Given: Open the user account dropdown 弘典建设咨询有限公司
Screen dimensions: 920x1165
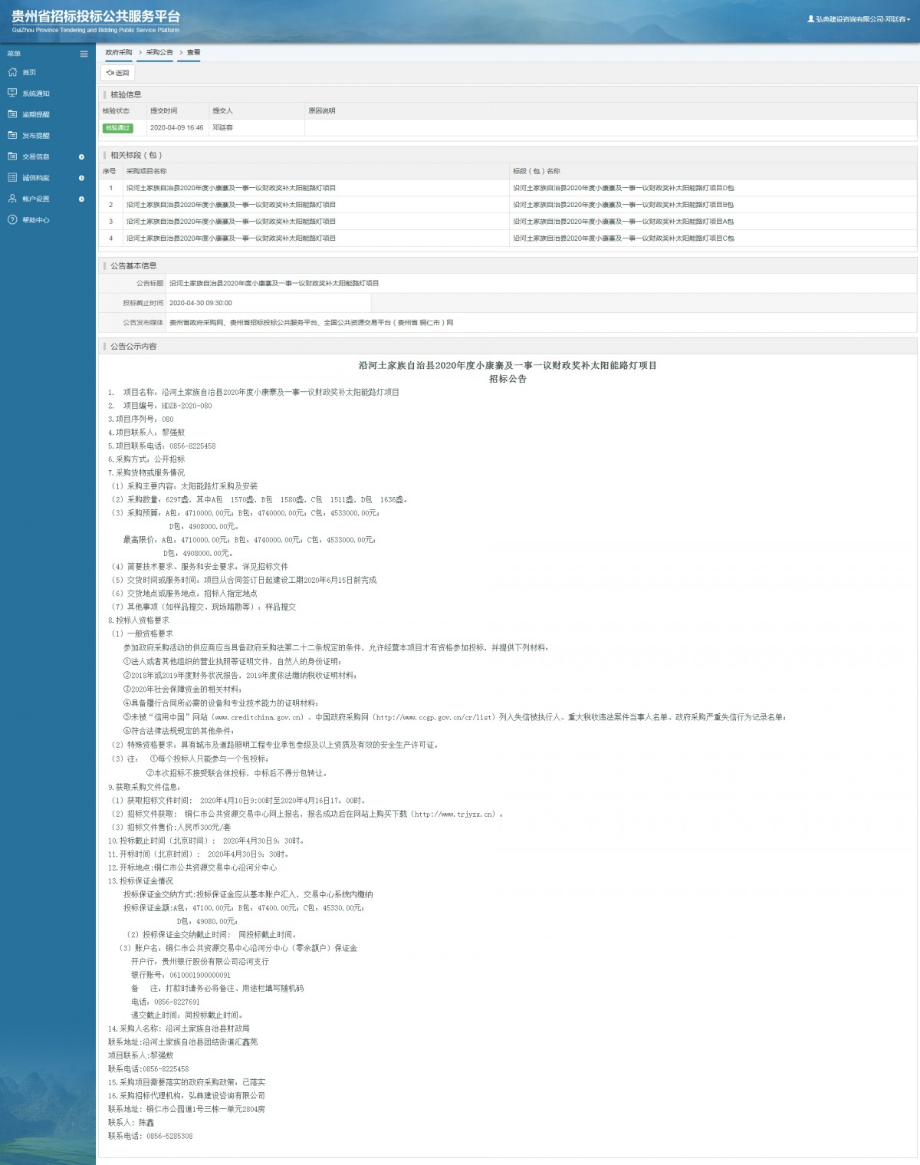Looking at the screenshot, I should [859, 19].
